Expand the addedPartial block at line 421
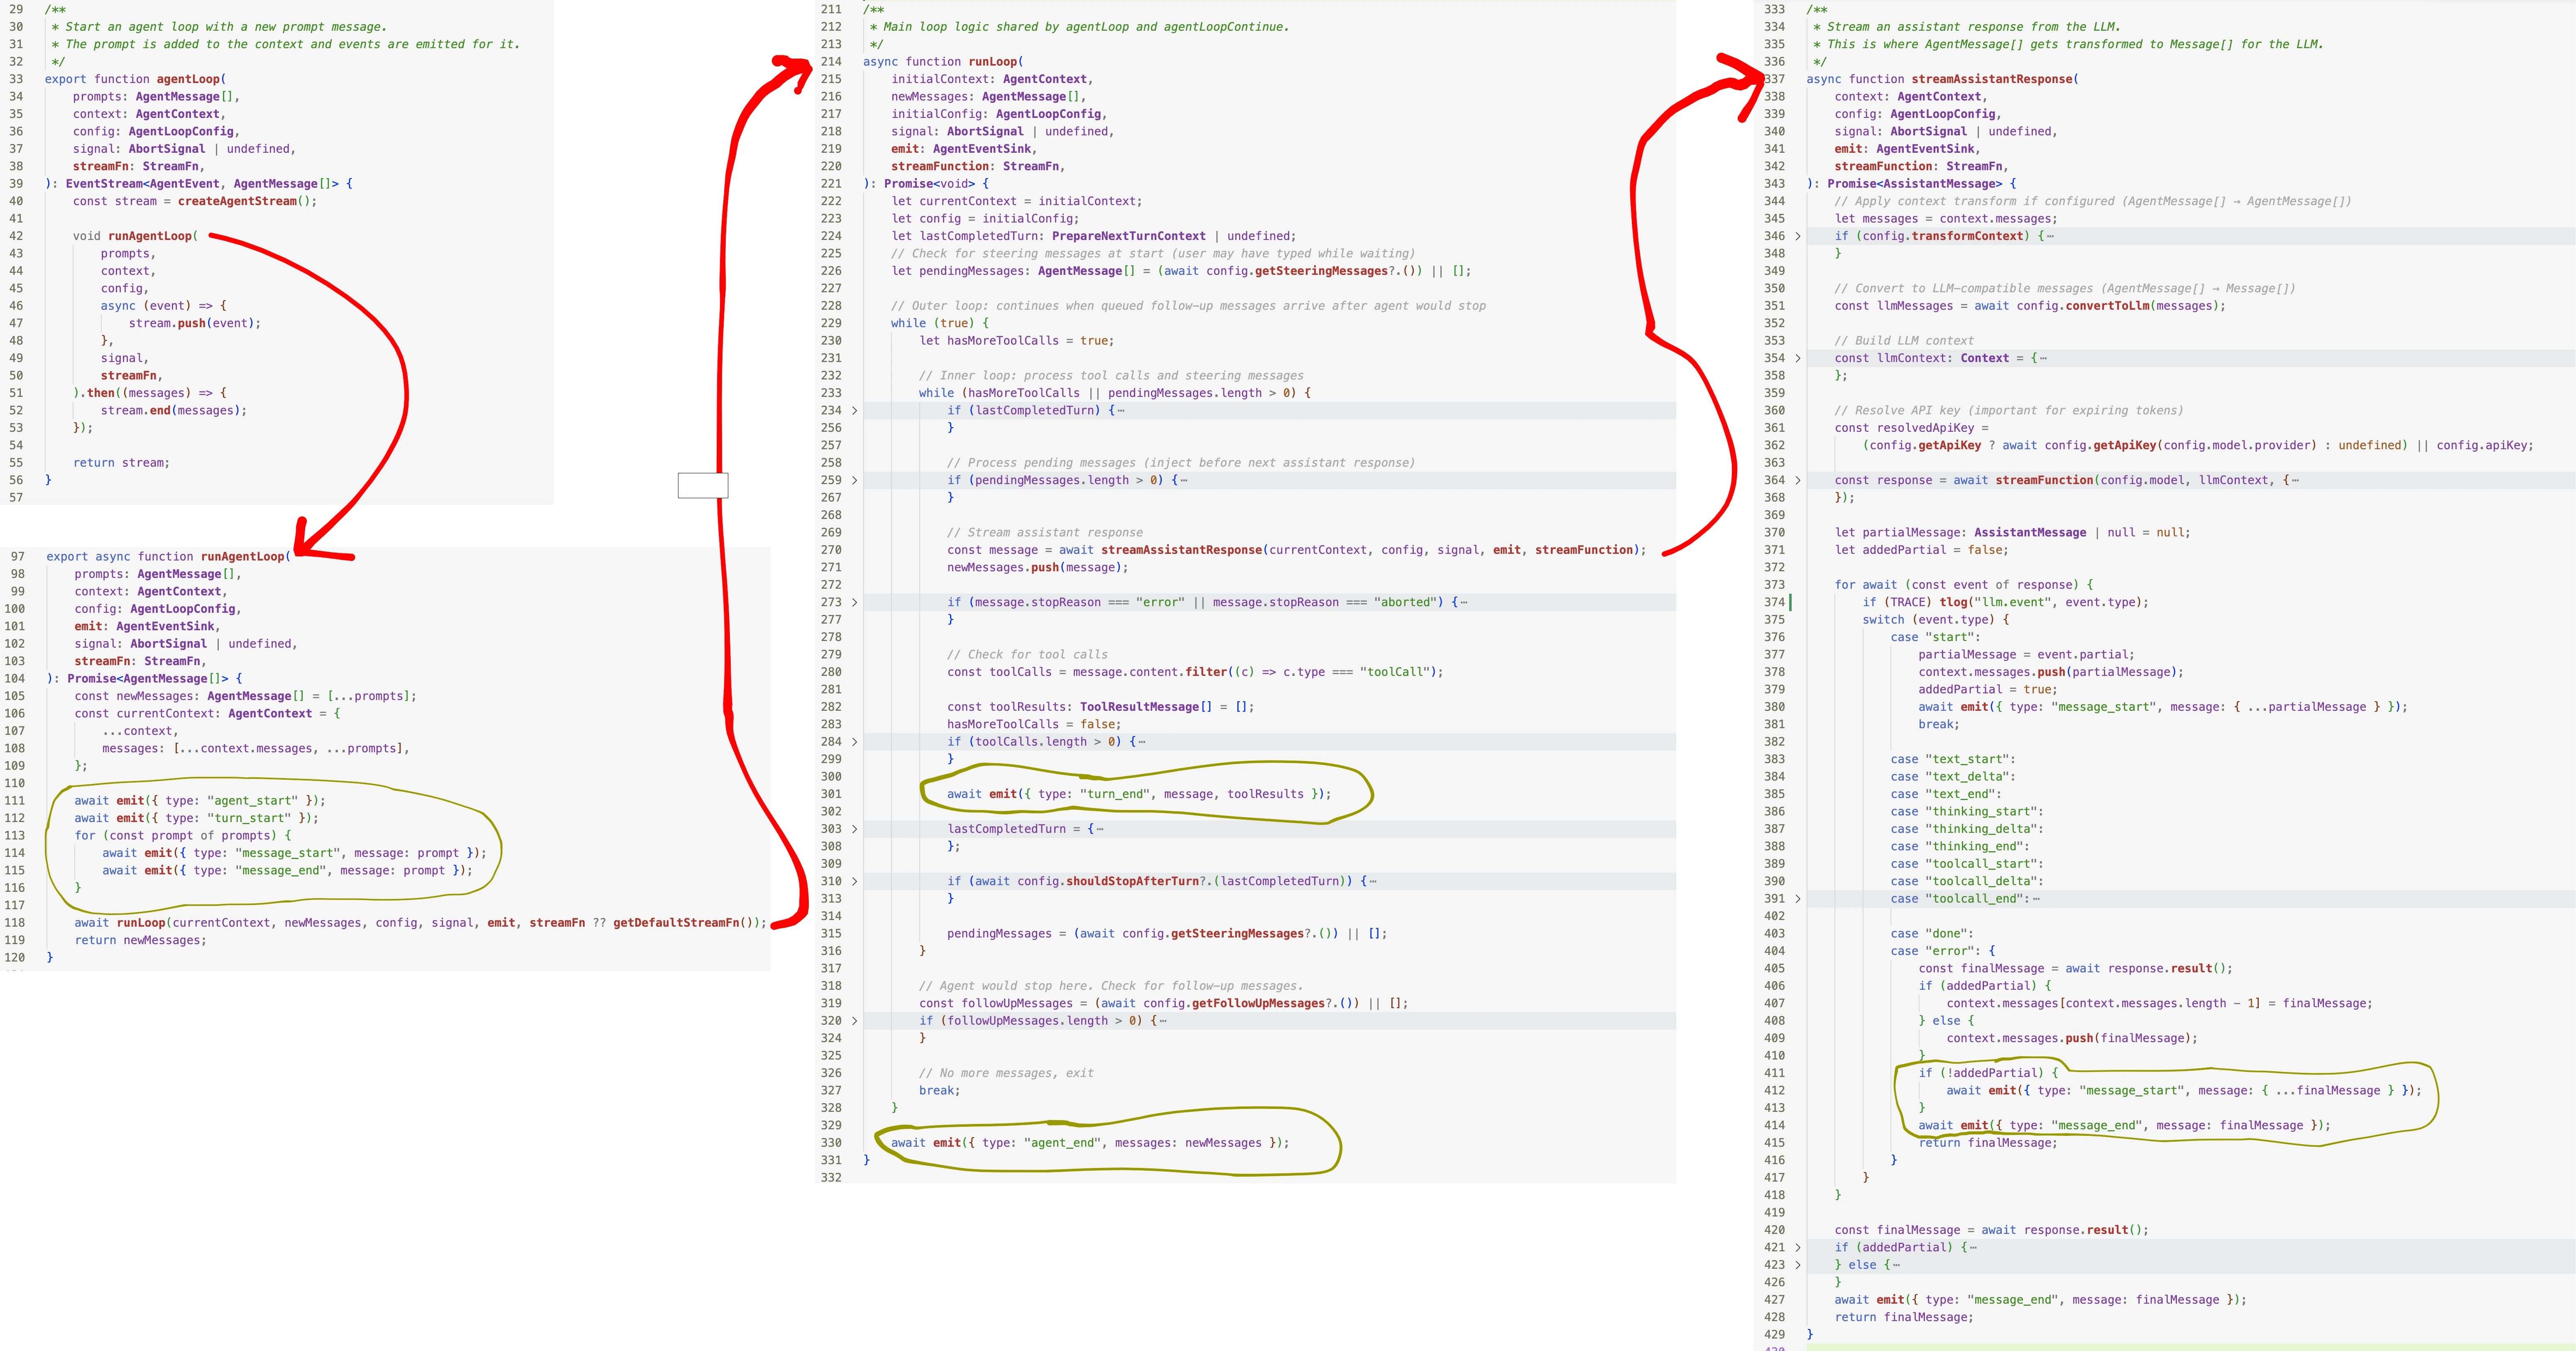The width and height of the screenshot is (2576, 1351). (1798, 1247)
